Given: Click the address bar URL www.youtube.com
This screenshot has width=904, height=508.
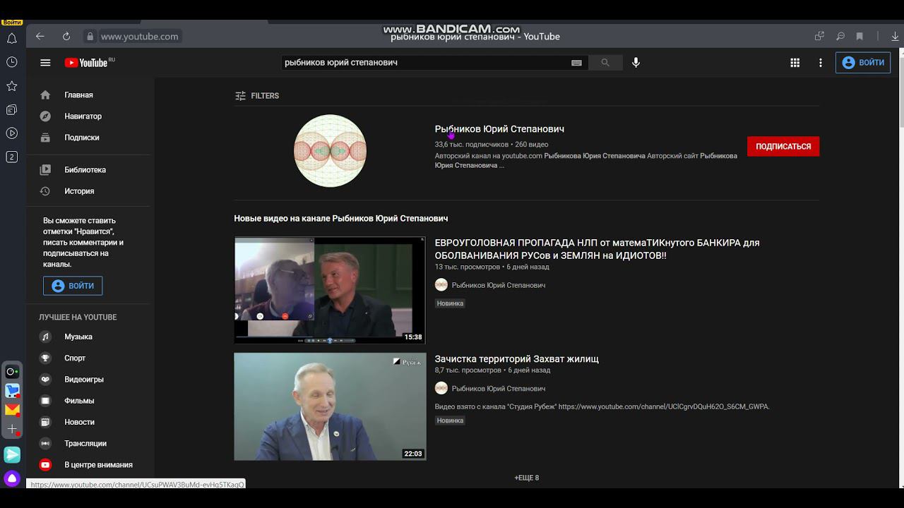Looking at the screenshot, I should tap(139, 37).
